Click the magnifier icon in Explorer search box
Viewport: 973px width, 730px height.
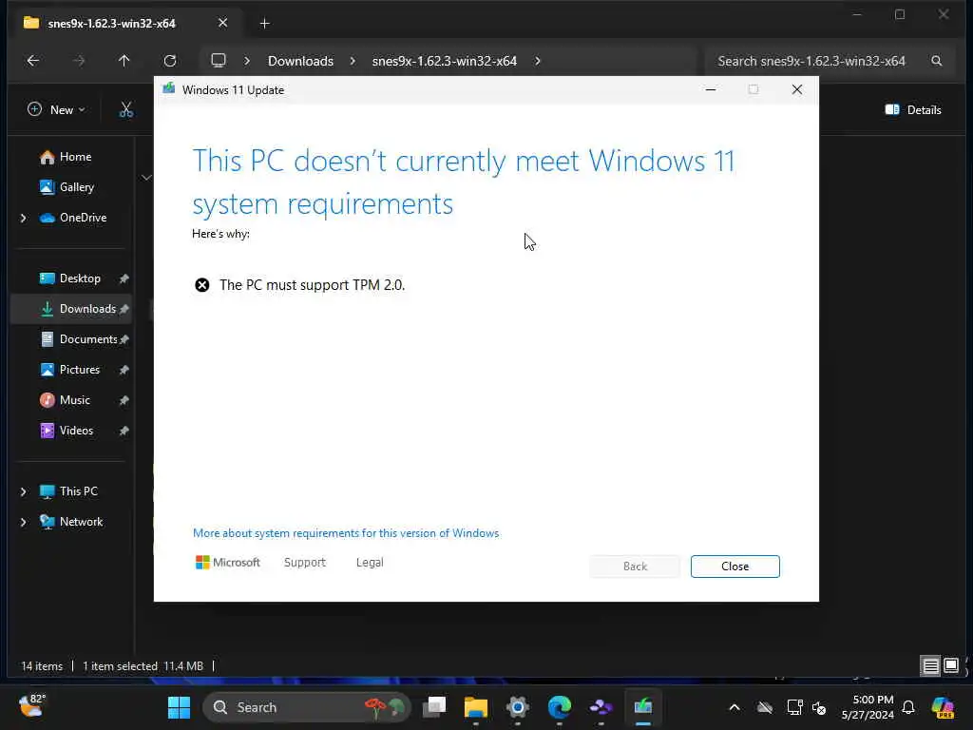click(936, 61)
